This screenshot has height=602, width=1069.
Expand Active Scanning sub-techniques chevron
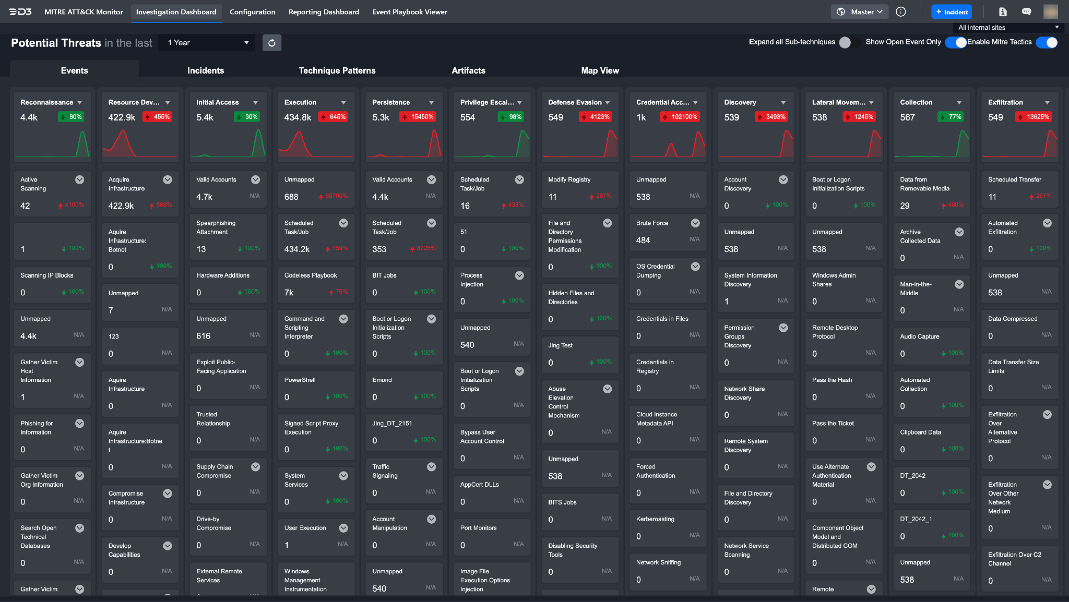[x=79, y=180]
